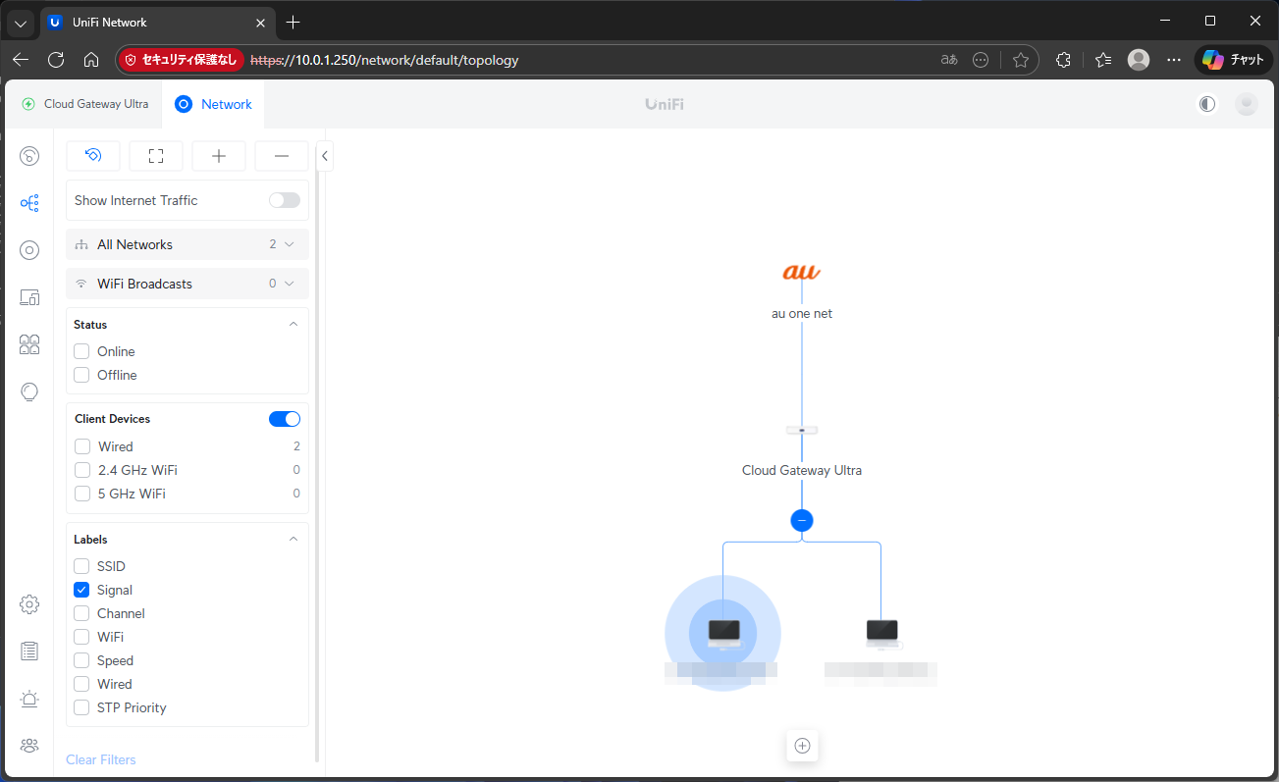Enable Show Internet Traffic switch
This screenshot has height=782, width=1279.
tap(285, 200)
